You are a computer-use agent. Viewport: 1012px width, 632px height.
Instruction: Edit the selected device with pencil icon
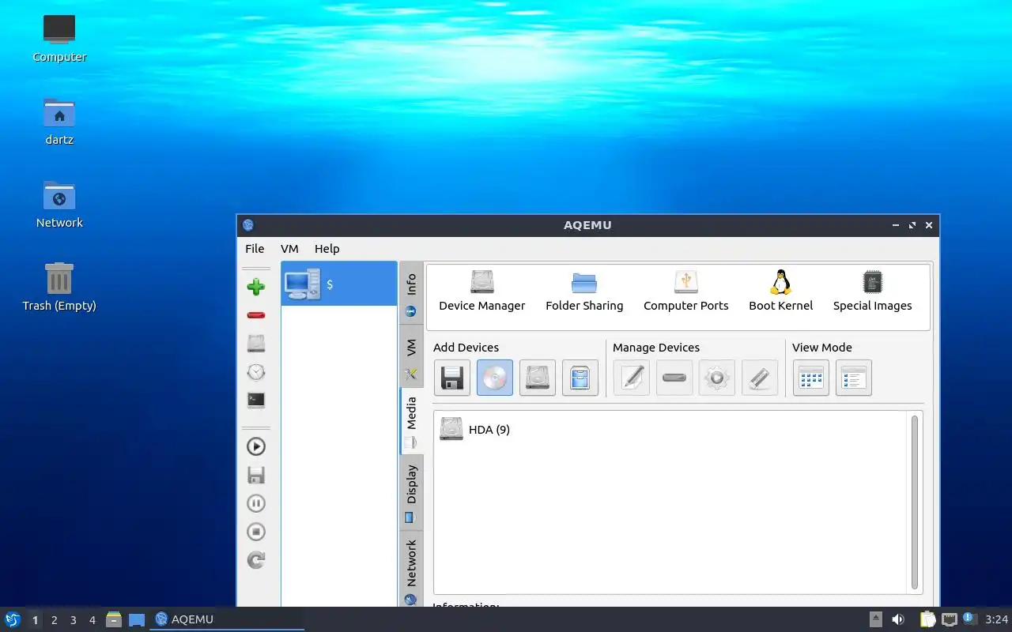tap(632, 378)
